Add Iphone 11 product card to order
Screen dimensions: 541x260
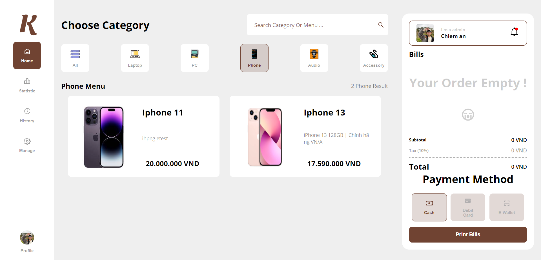pos(144,136)
